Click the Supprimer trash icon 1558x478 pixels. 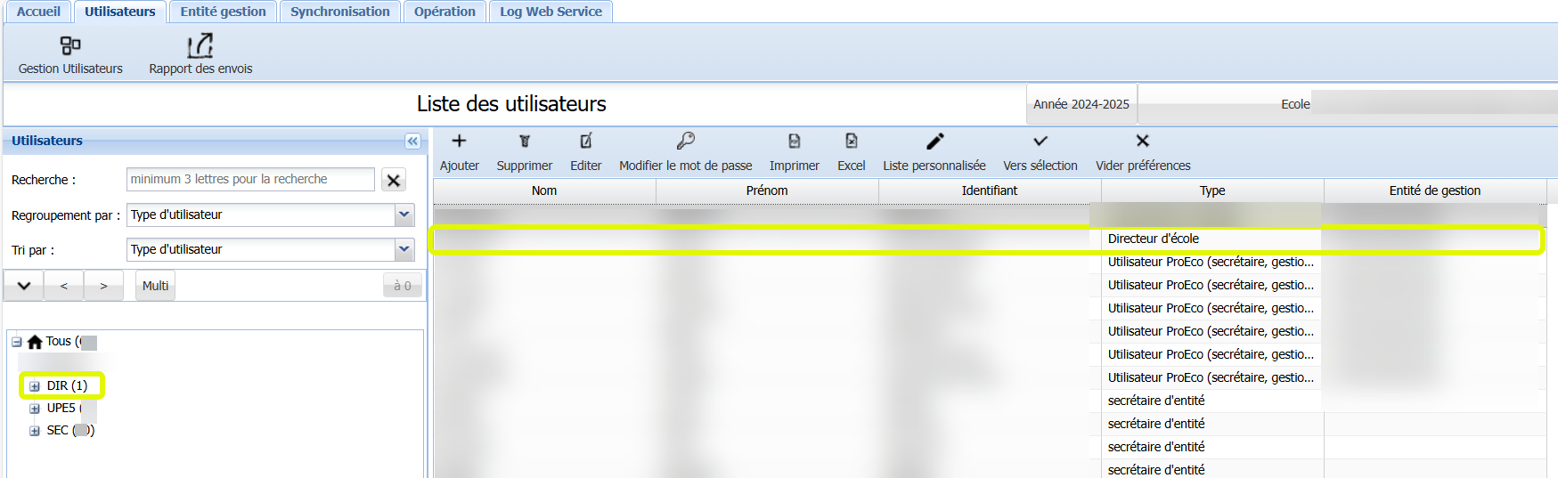524,142
